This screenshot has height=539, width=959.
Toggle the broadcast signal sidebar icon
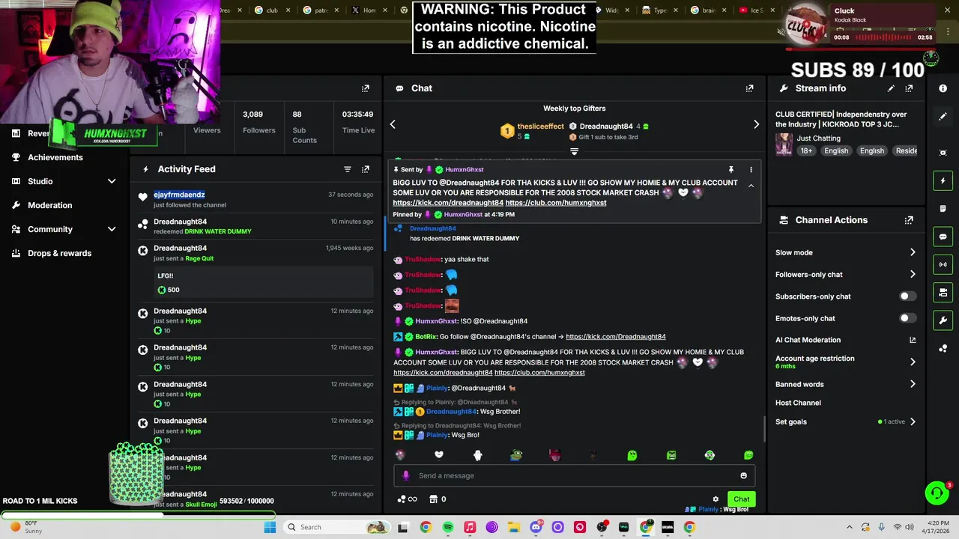coord(943,264)
